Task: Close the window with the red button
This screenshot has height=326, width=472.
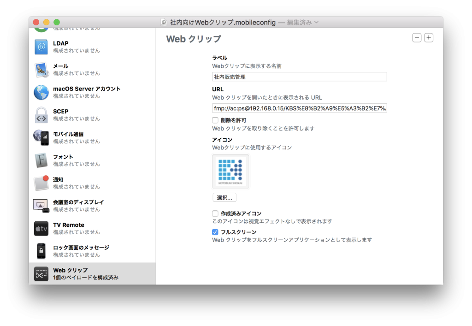Action: coord(36,22)
